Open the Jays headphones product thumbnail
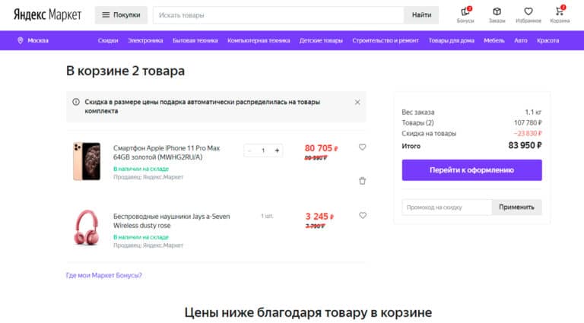The image size is (584, 323). tap(87, 228)
